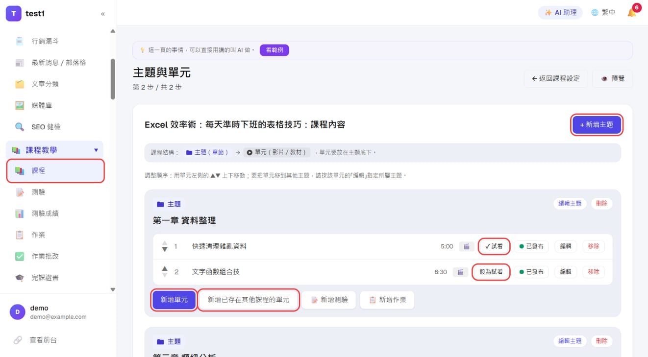Click the 預覽 button

[x=612, y=78]
